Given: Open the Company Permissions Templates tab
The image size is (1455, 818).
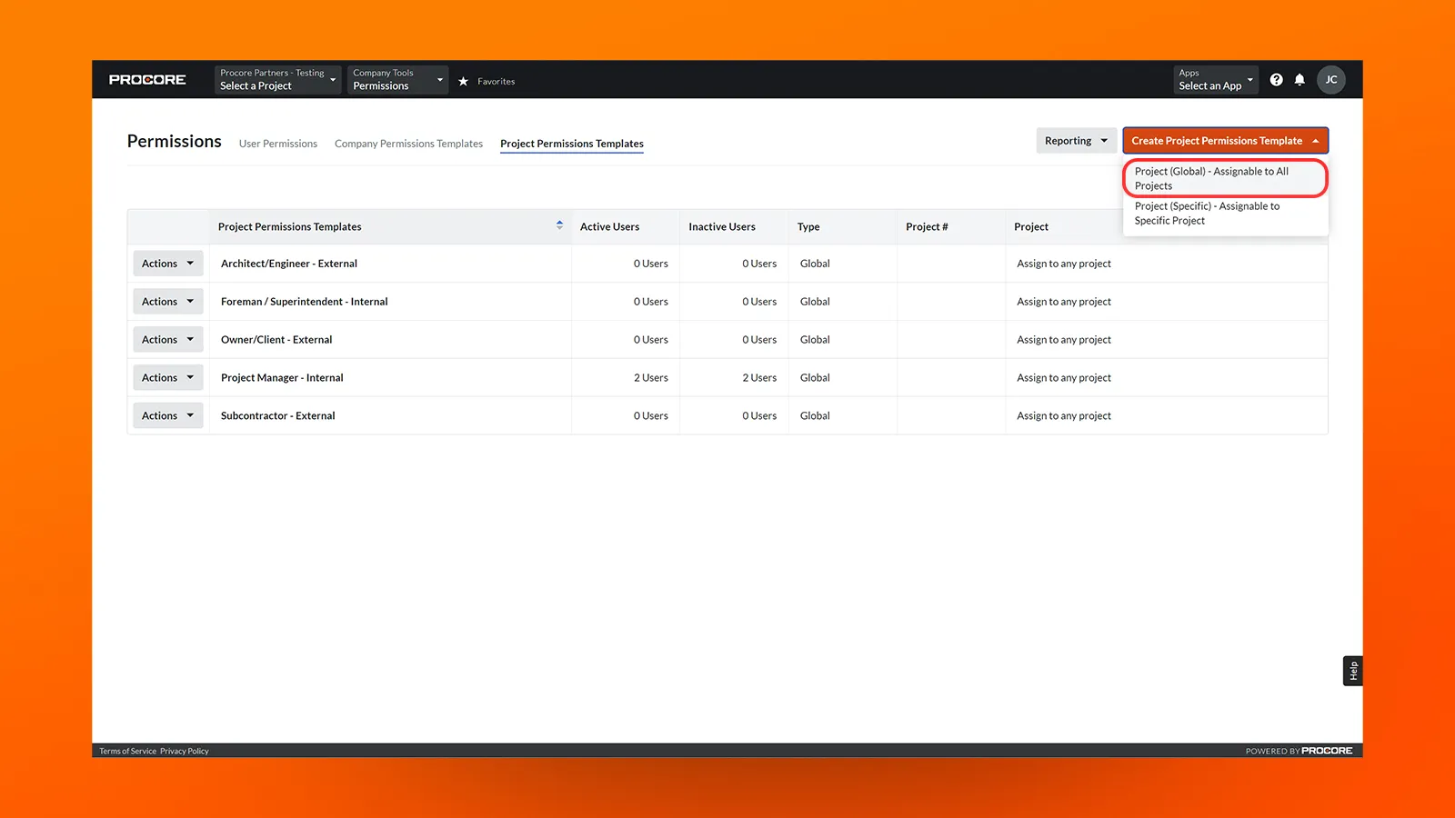Looking at the screenshot, I should click(x=408, y=143).
